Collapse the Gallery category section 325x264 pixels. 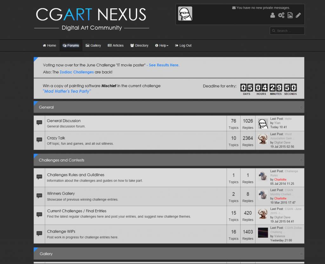[x=301, y=254]
